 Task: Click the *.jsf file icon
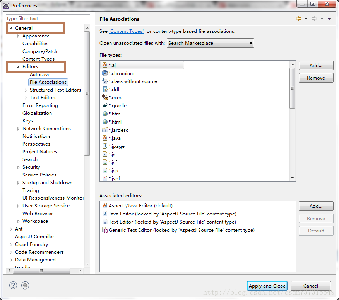point(105,162)
